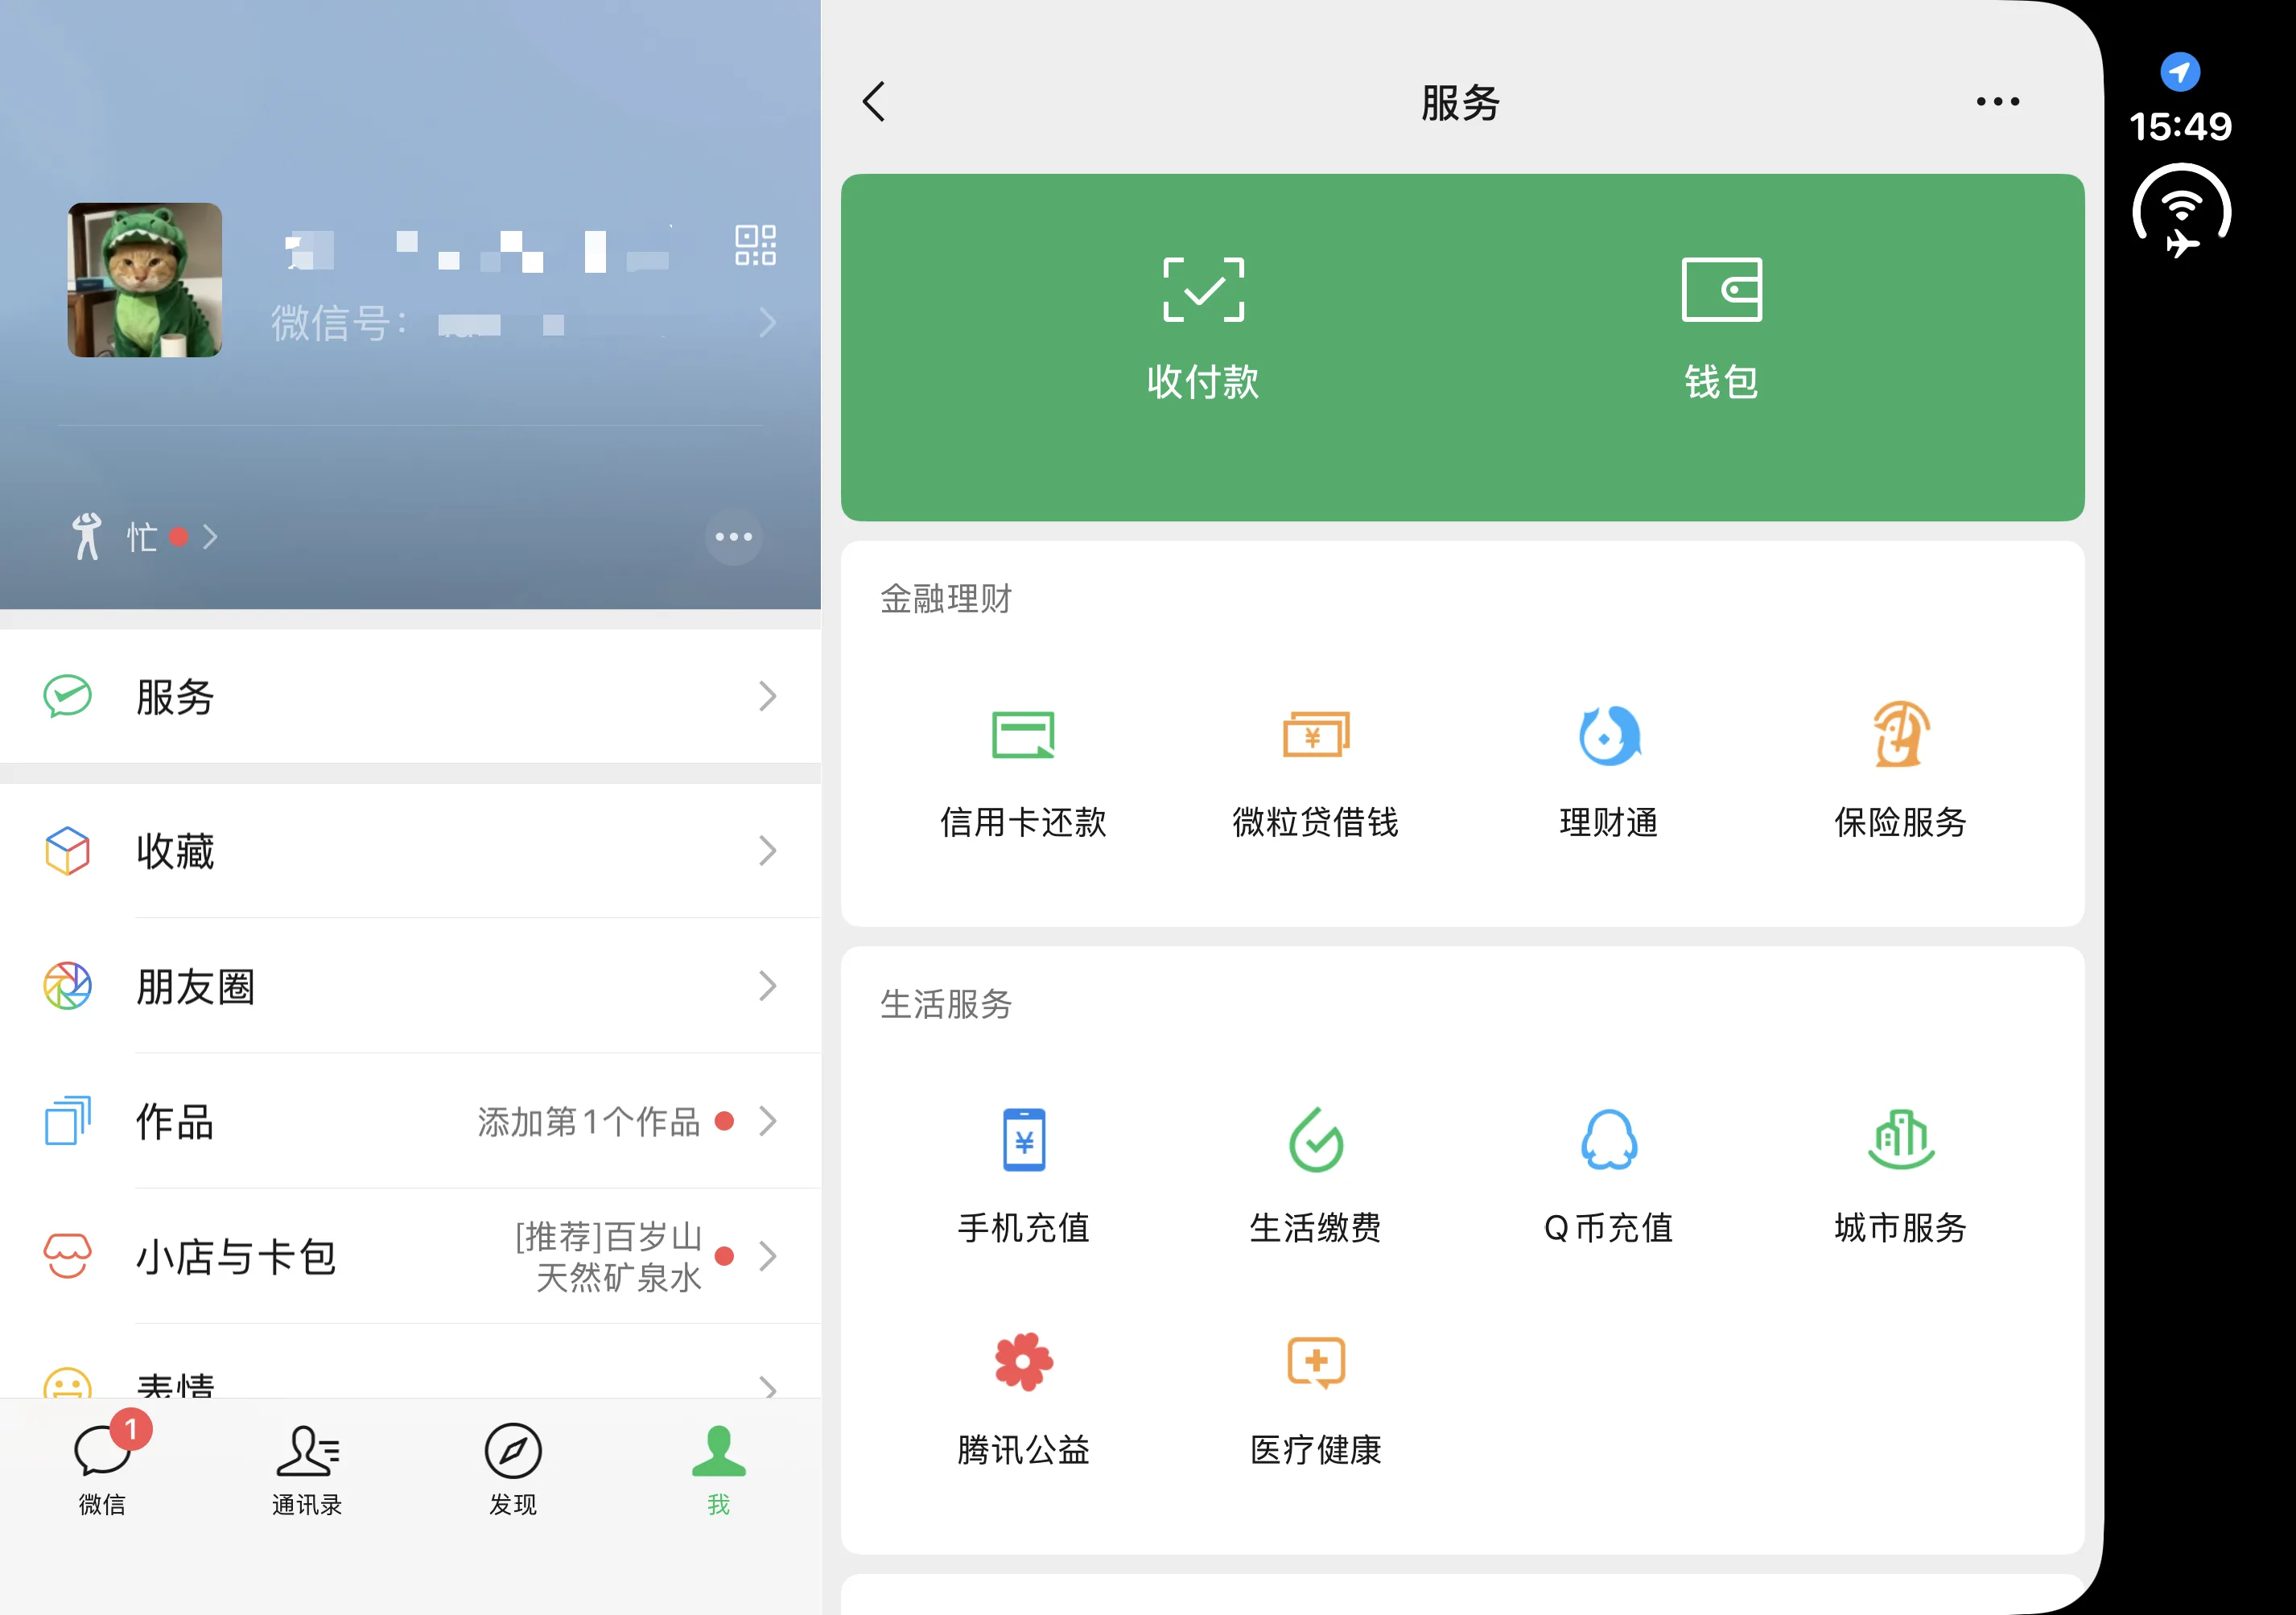Viewport: 2296px width, 1615px height.
Task: Open 理财通 wealth management
Action: [1609, 774]
